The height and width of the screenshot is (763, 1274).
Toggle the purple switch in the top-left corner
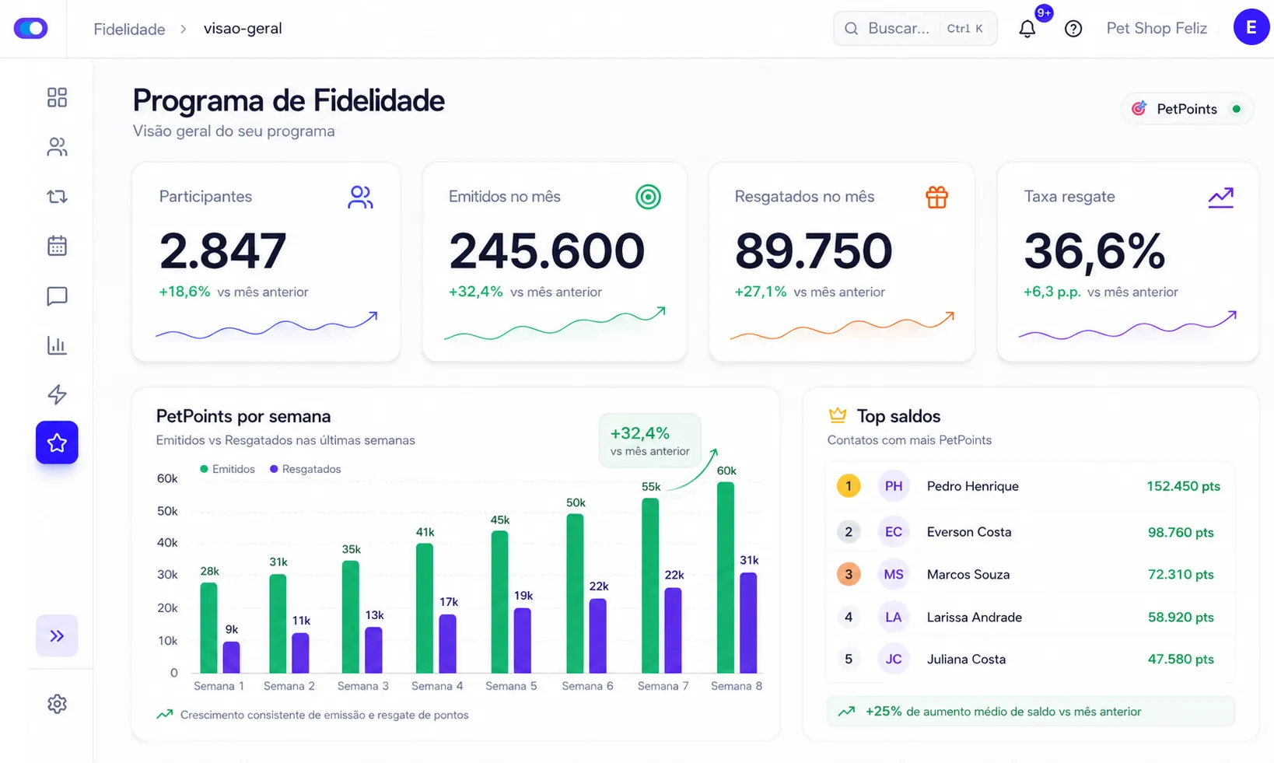(31, 29)
